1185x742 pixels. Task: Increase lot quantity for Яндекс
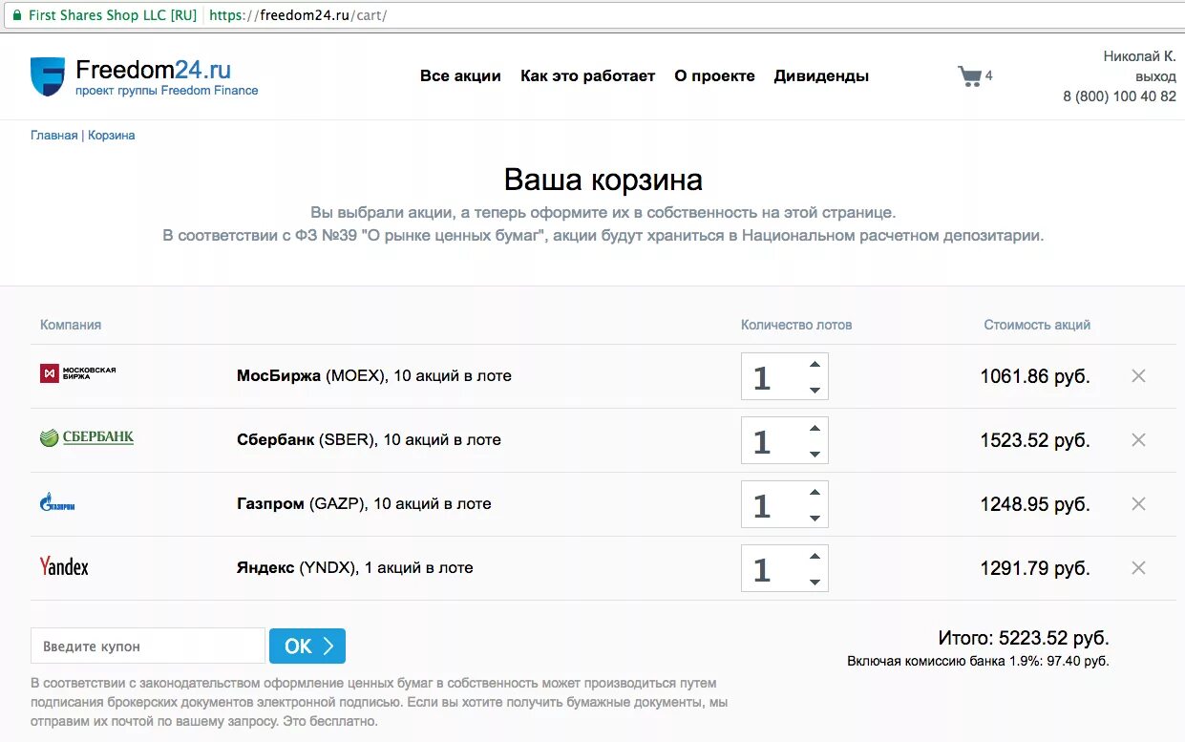click(x=815, y=556)
